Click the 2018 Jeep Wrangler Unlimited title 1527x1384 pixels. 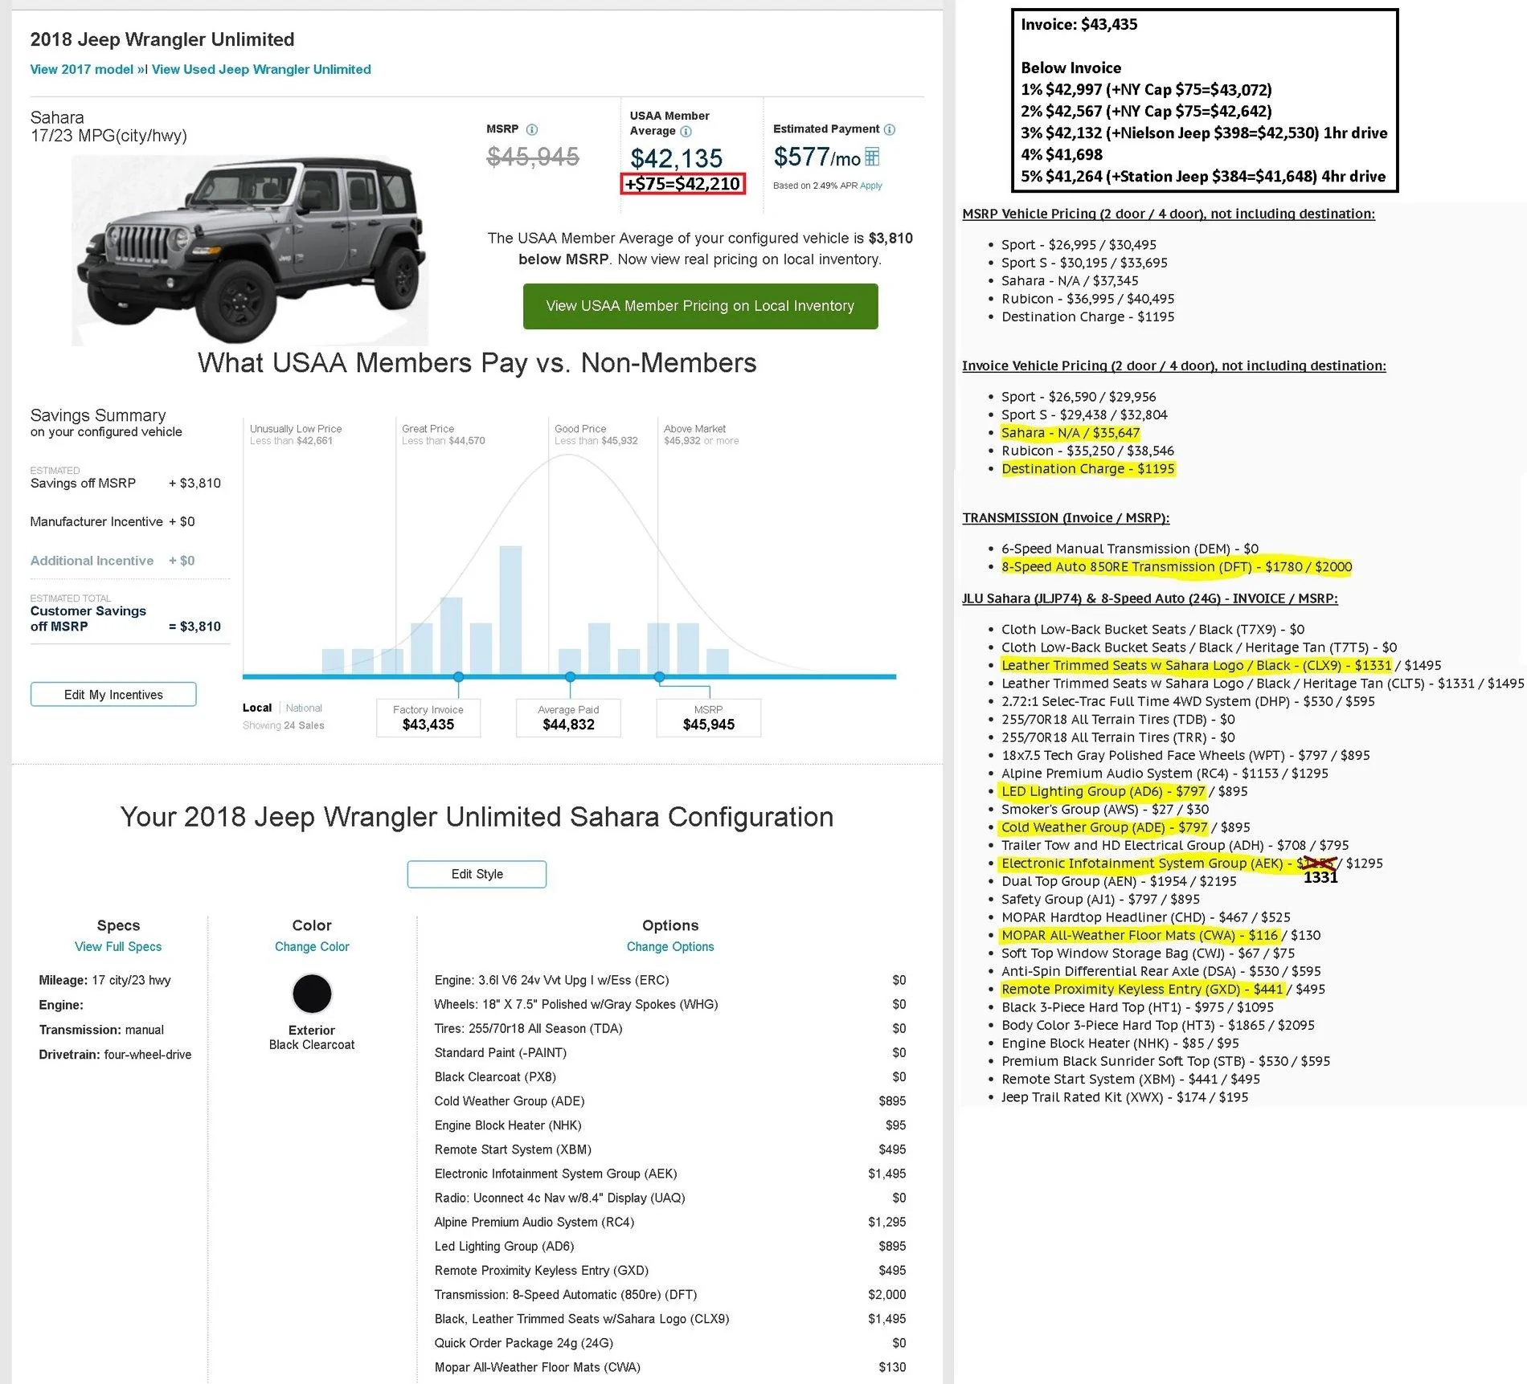tap(162, 39)
